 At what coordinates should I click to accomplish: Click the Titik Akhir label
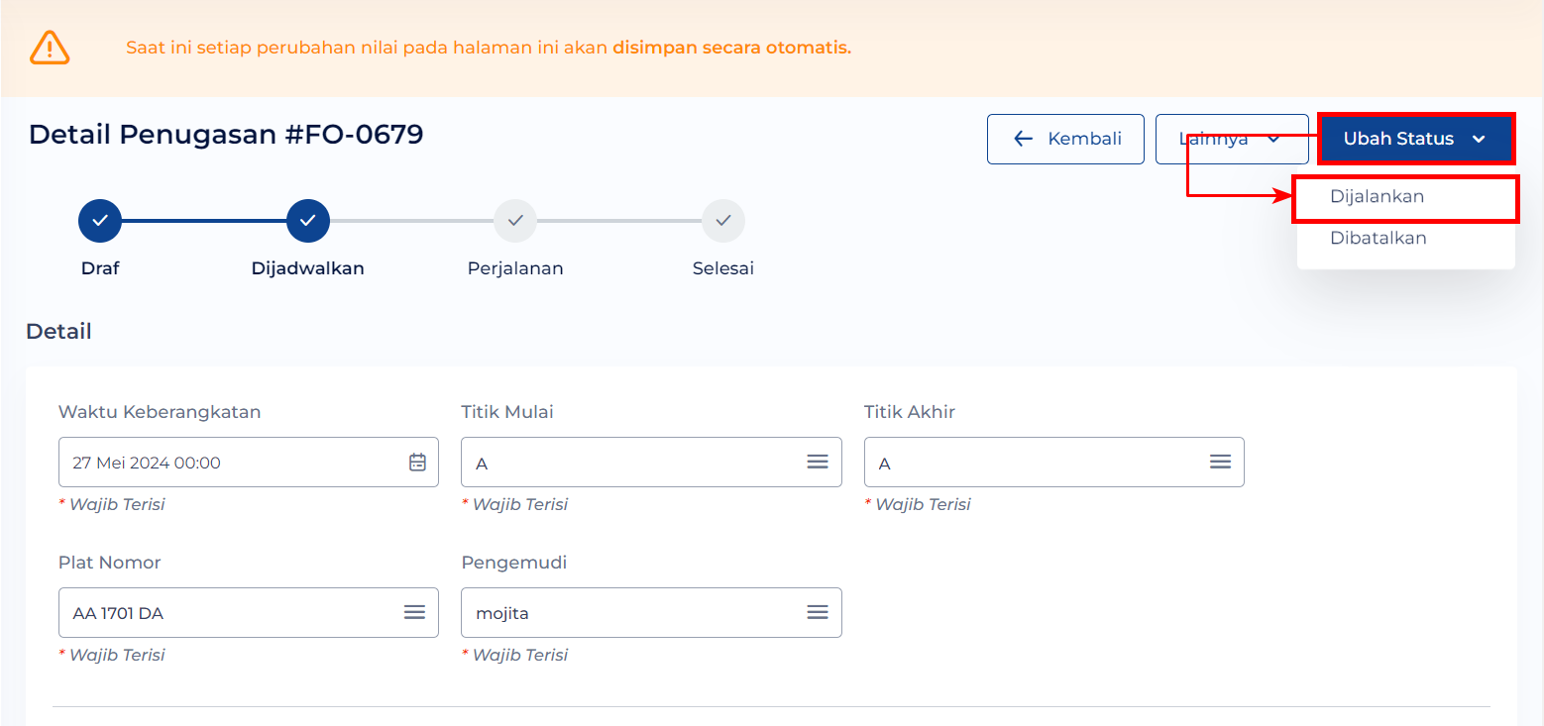pos(910,412)
